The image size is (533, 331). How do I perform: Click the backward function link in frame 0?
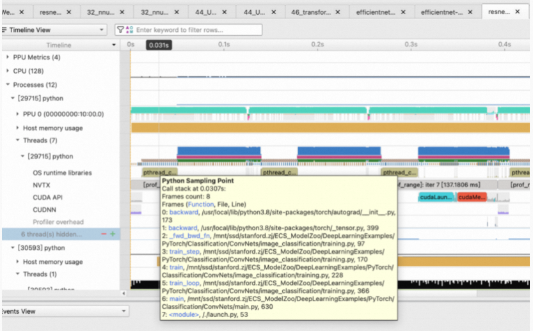coord(183,212)
